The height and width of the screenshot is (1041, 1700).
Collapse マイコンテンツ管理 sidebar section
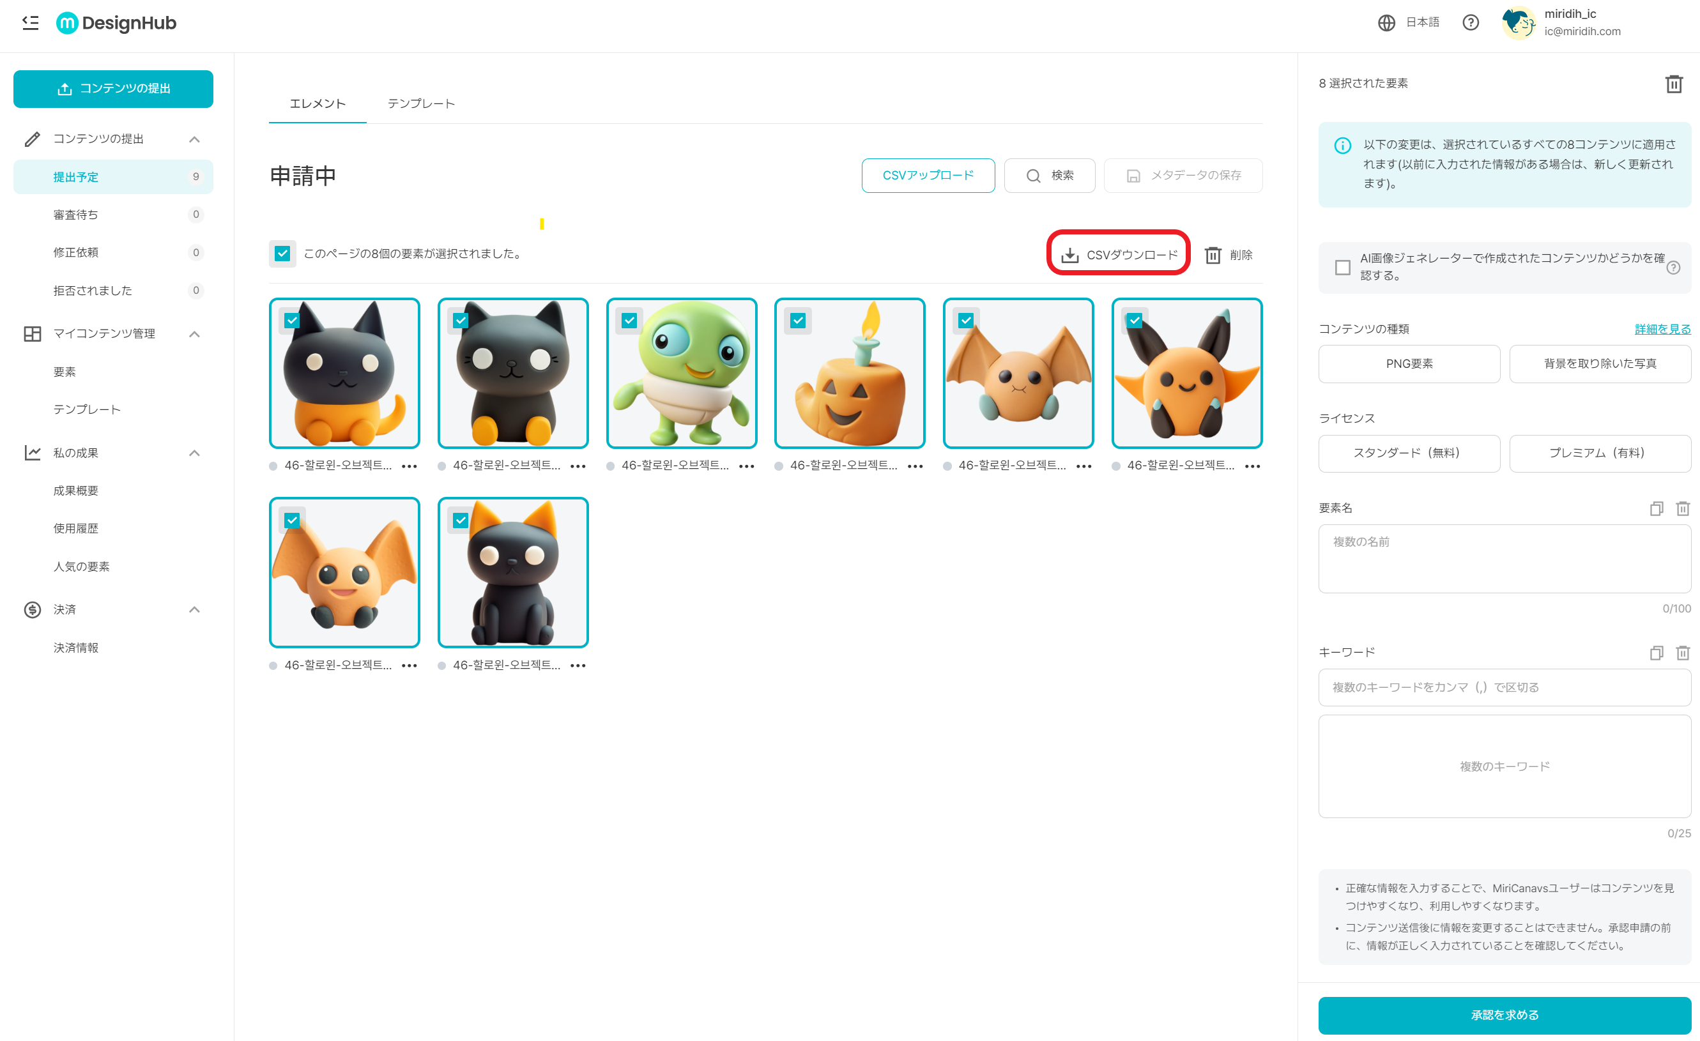coord(195,334)
